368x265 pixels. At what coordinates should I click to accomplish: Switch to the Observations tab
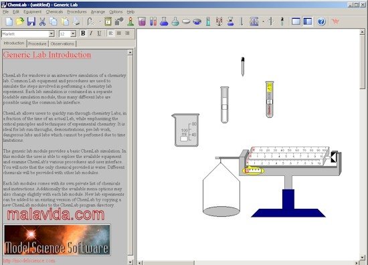pyautogui.click(x=62, y=43)
